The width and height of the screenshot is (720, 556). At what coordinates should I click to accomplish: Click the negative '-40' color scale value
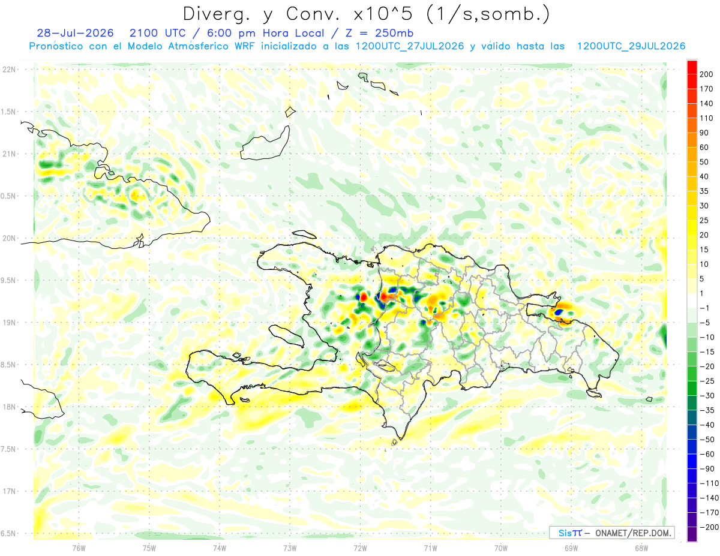click(x=707, y=425)
